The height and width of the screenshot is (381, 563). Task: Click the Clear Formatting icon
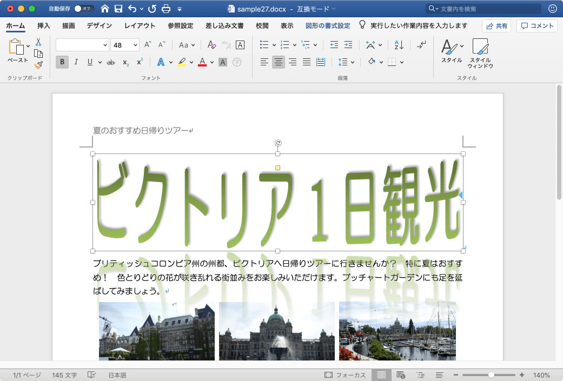pyautogui.click(x=211, y=45)
